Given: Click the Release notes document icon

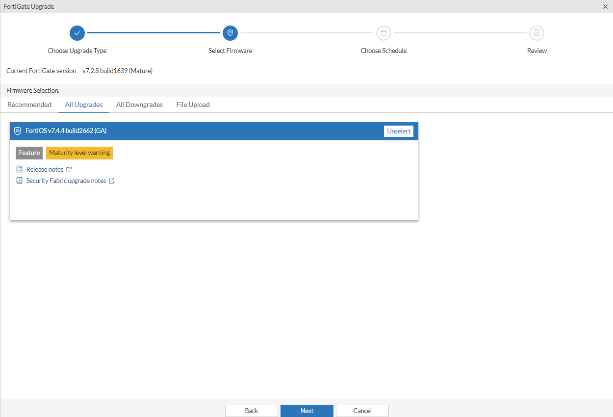Looking at the screenshot, I should pos(19,169).
